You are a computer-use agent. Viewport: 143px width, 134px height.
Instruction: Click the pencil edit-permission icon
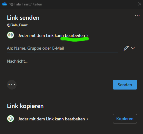pos(126,48)
